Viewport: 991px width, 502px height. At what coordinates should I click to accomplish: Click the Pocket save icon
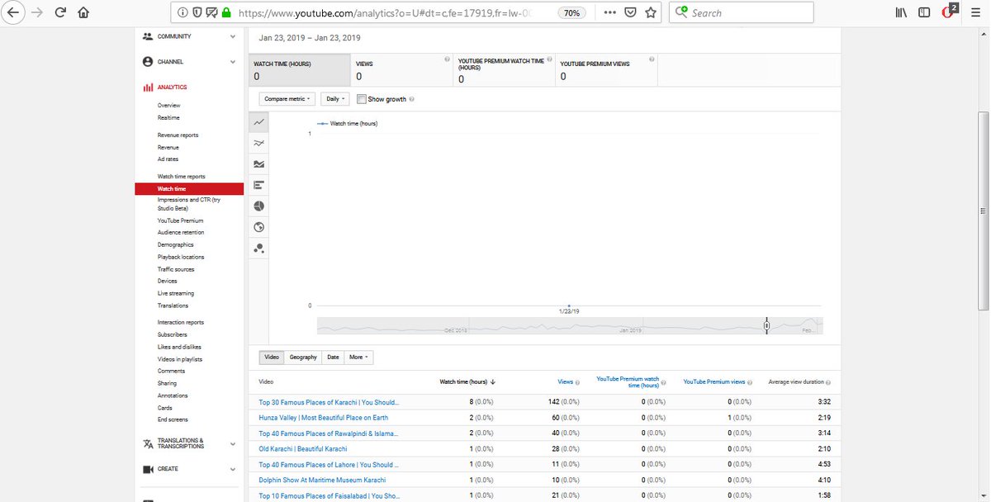pyautogui.click(x=630, y=12)
